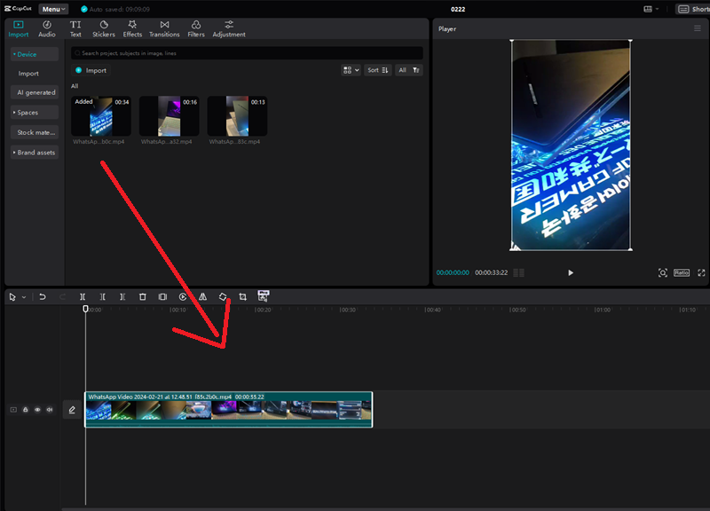Click the Split clip tool in timeline toolbar
The width and height of the screenshot is (710, 511).
coord(83,296)
